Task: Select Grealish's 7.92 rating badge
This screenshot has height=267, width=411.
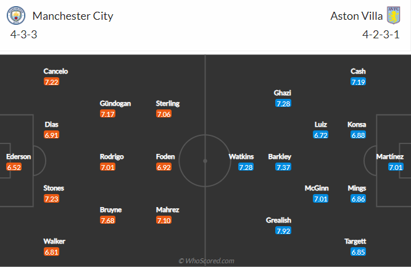Action: 284,231
